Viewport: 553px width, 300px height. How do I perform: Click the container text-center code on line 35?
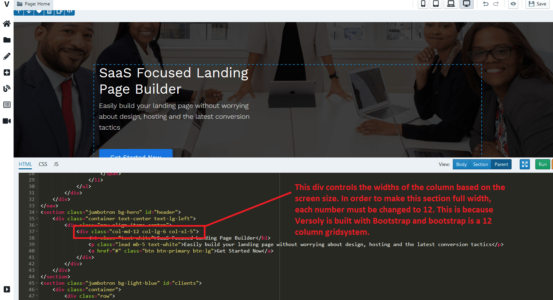124,219
